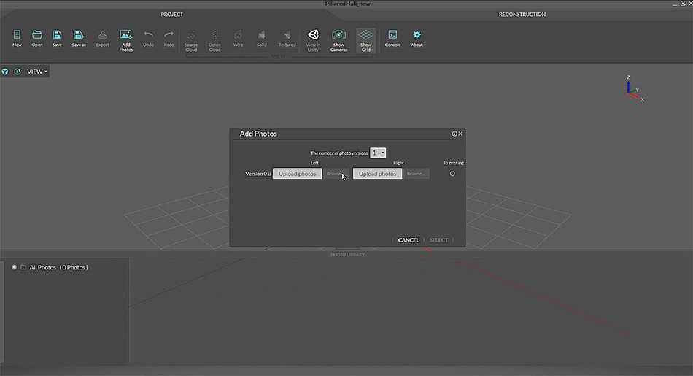
Task: Switch to the PROJECT tab
Action: tap(172, 15)
